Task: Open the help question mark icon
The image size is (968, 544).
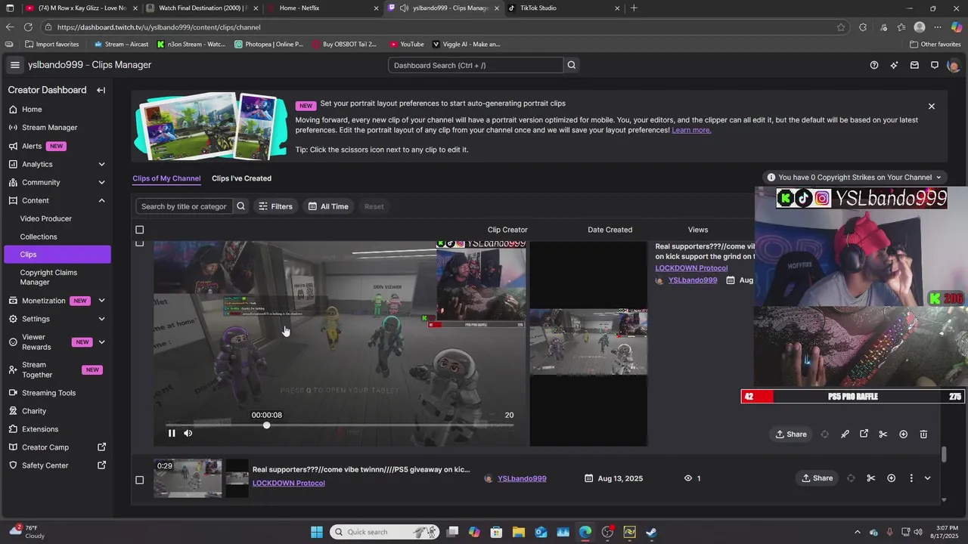Action: (x=874, y=65)
